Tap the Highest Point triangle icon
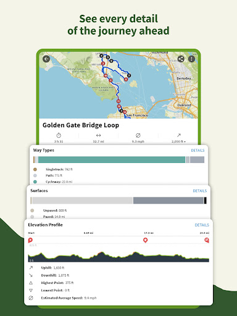237x316 pixels. click(x=31, y=283)
